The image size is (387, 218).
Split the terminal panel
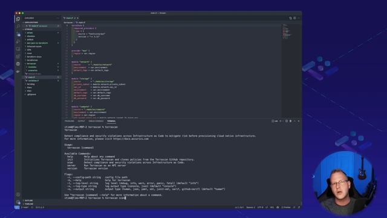287,121
